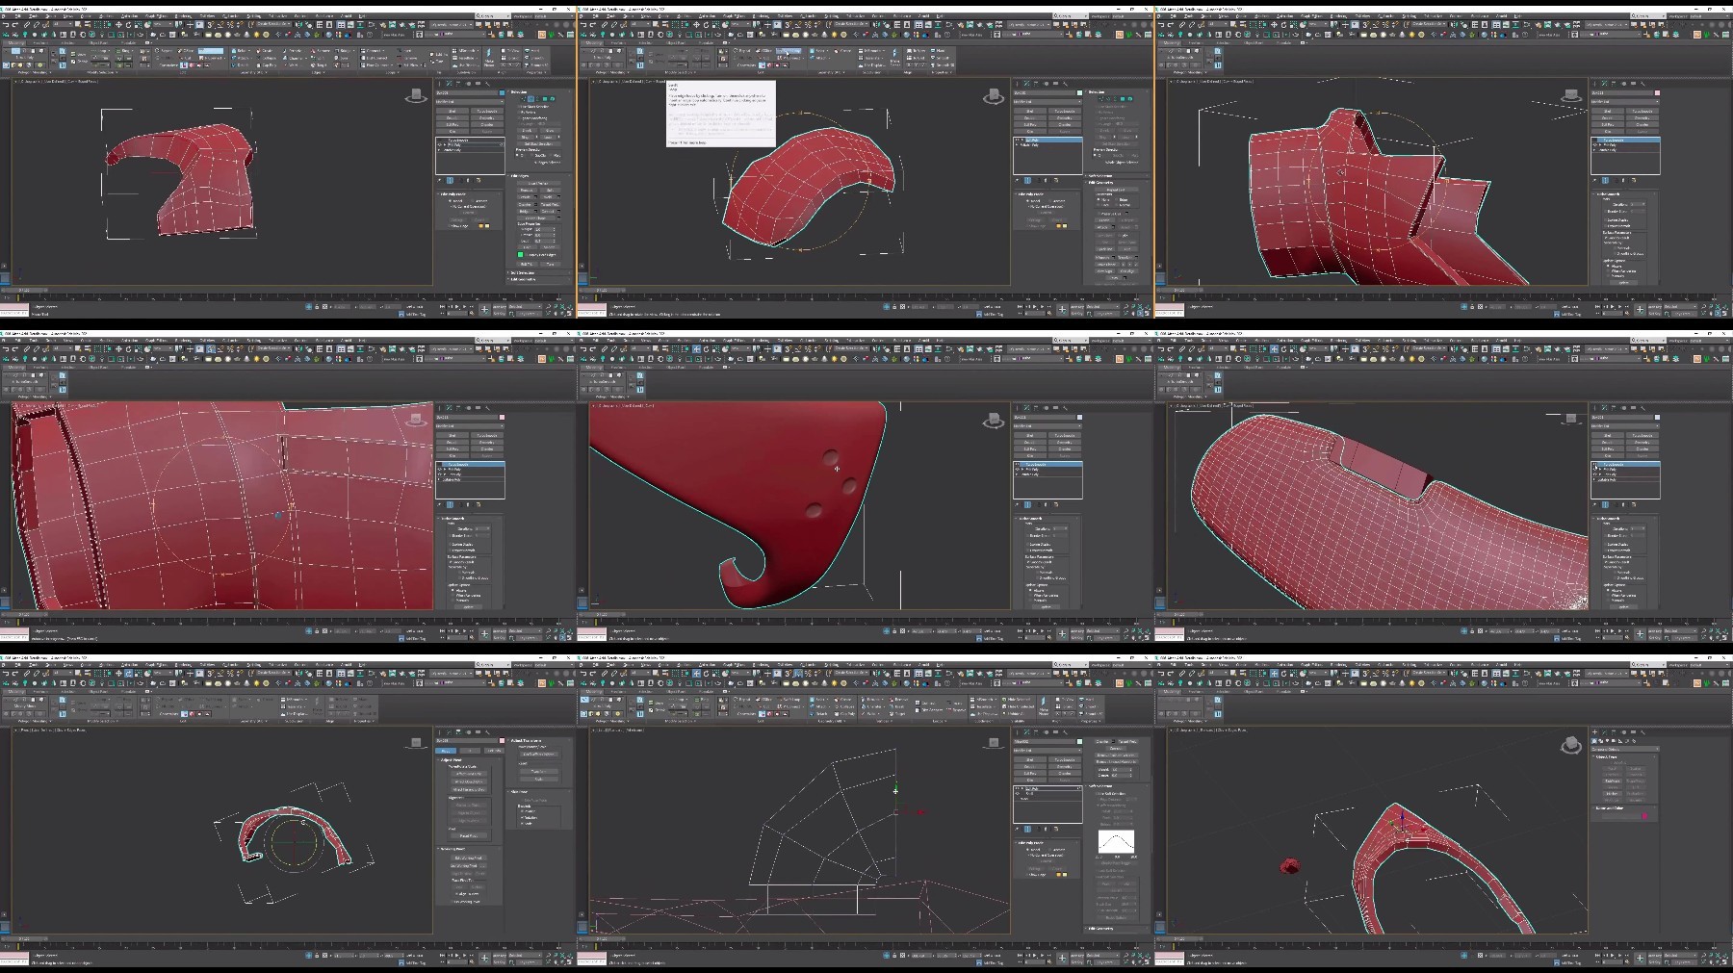Toggle Ignore Backfacing checkbox in hook-mesh screenshot
The height and width of the screenshot is (973, 1733).
[x=519, y=118]
